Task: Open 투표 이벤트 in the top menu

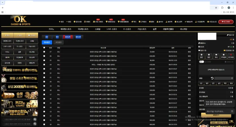Action: [98, 22]
